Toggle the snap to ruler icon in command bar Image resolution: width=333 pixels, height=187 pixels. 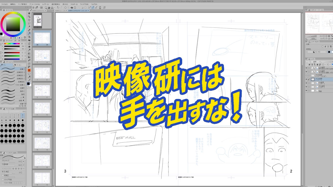(x=89, y=7)
